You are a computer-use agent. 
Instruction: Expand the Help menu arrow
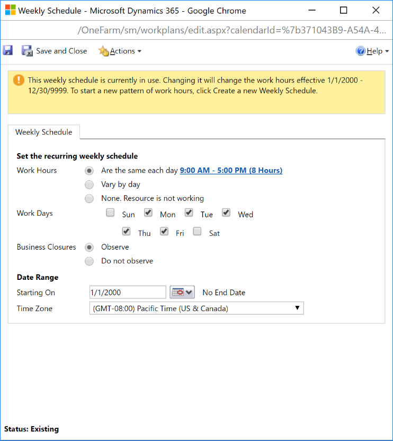[387, 51]
